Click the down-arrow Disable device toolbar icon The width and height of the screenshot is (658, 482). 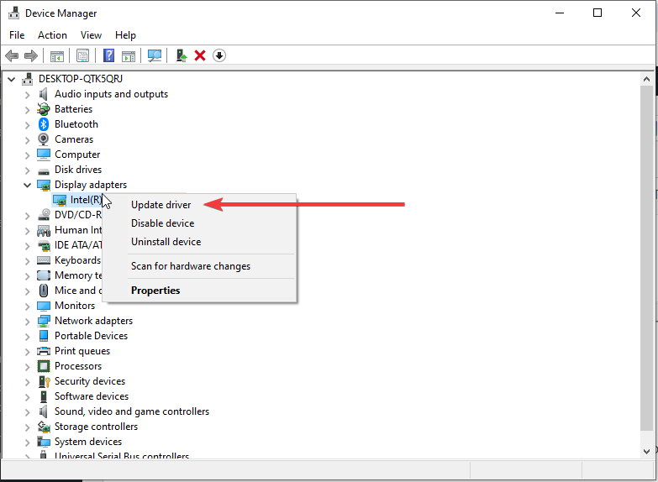[219, 55]
